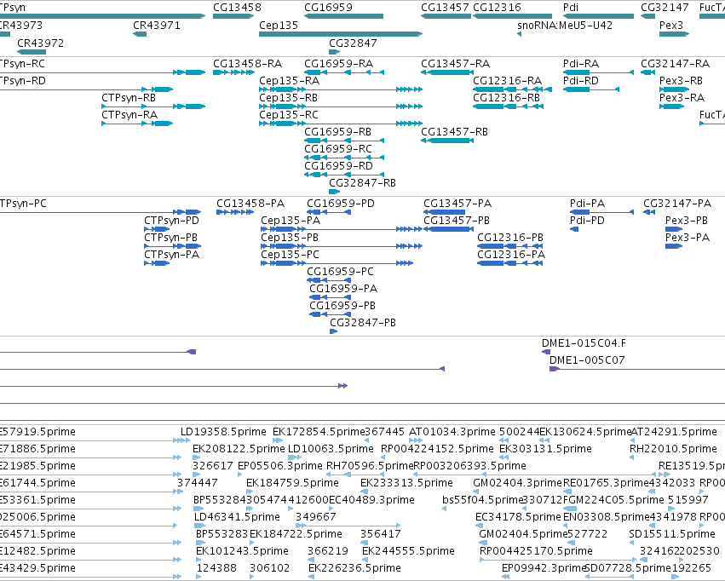The image size is (725, 581).
Task: Click the LD46341.5prime EST label
Action: 237,517
